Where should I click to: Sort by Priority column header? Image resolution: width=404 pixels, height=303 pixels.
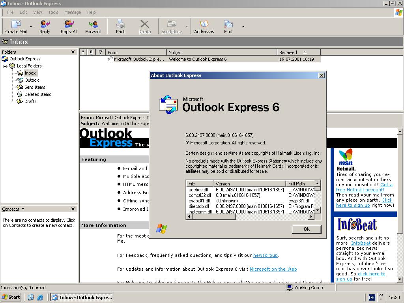83,52
